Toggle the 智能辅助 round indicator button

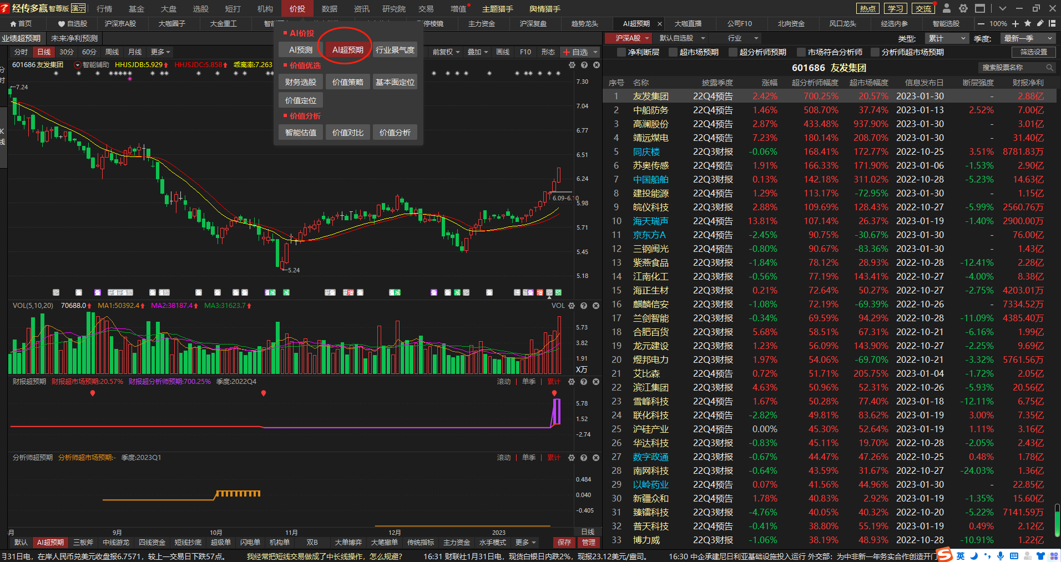point(78,65)
